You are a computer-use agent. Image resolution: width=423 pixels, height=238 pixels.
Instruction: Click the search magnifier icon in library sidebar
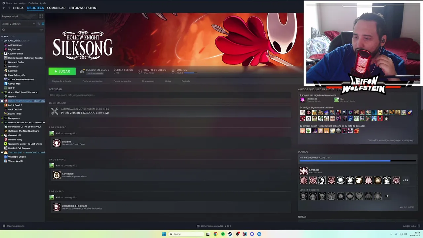pyautogui.click(x=4, y=30)
